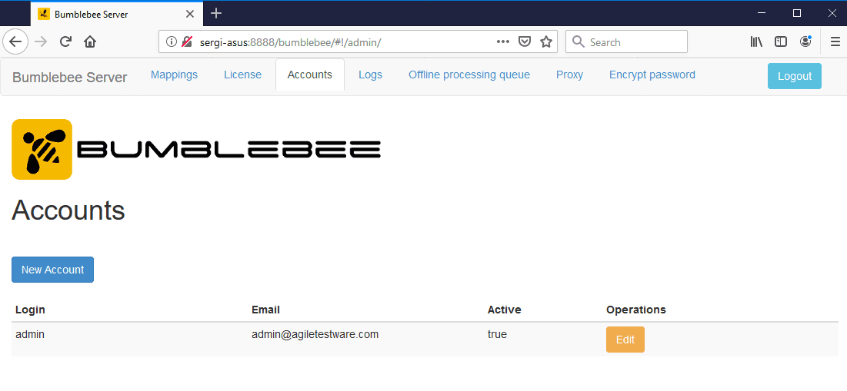This screenshot has width=847, height=391.
Task: Show site information for this page
Action: click(172, 41)
